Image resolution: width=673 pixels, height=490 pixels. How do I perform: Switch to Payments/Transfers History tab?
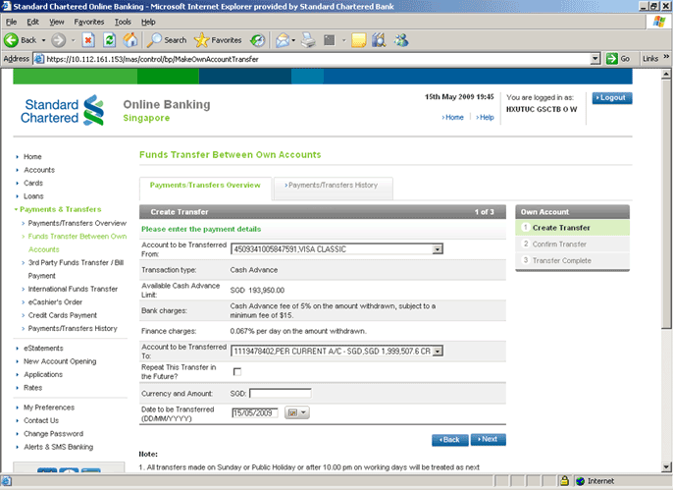[334, 185]
